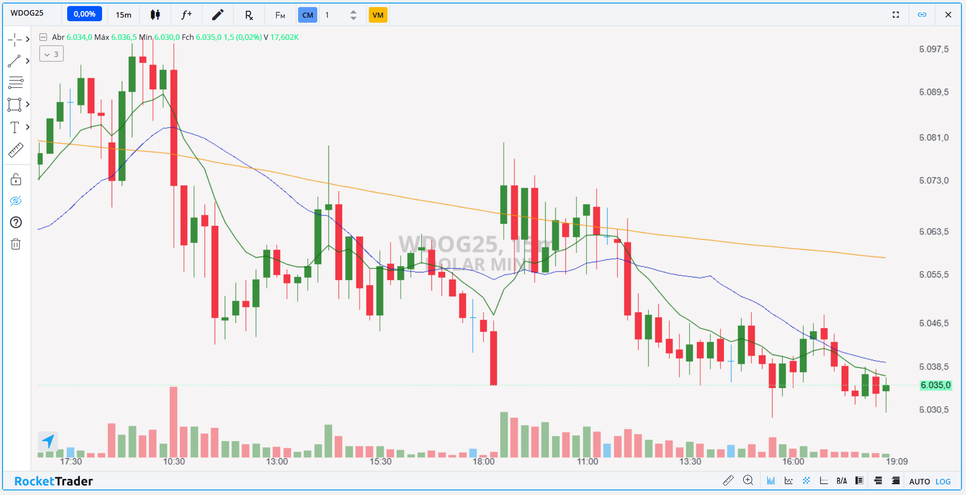Select the crosshair cursor tool
Viewport: 966px width, 495px height.
point(15,39)
